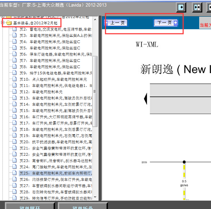This screenshot has width=211, height=209.
Task: Click the B559 label on the wiring diagram
Action: [x=144, y=162]
